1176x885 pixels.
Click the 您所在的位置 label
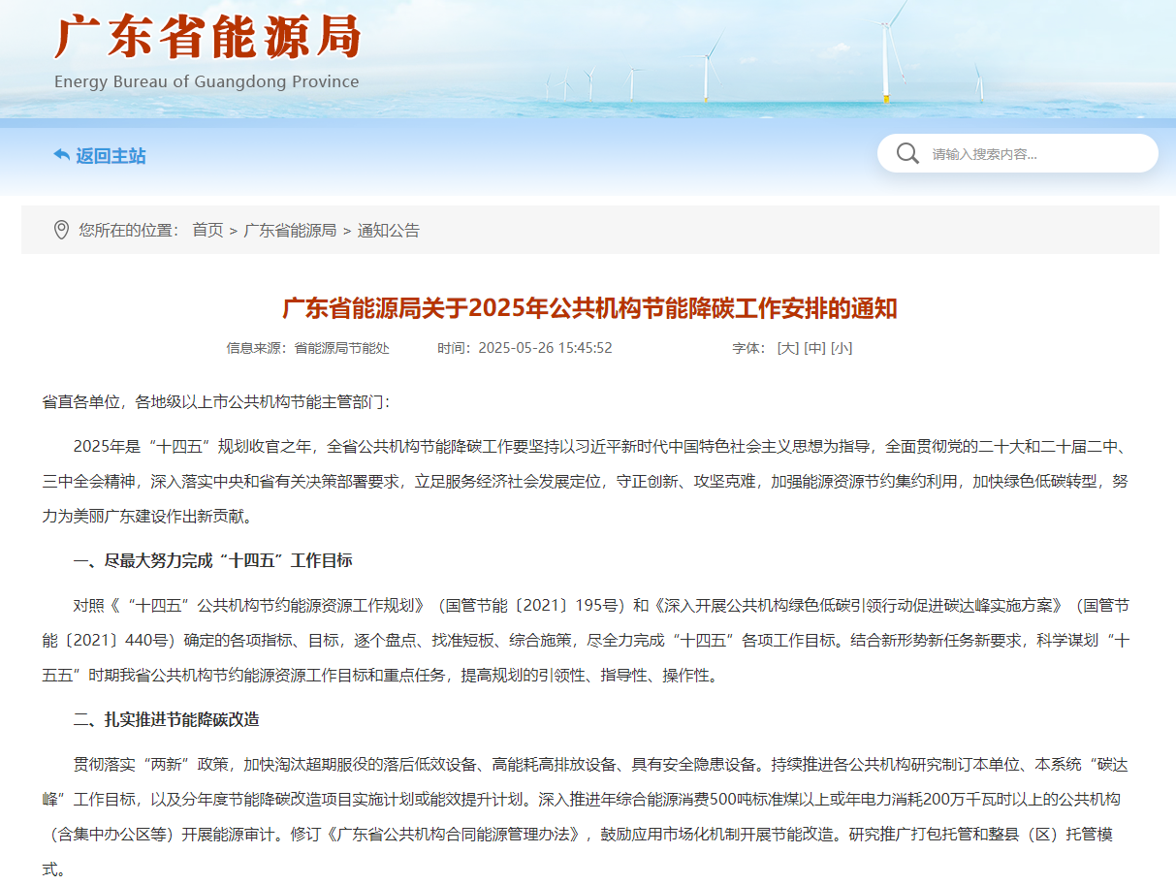[129, 231]
